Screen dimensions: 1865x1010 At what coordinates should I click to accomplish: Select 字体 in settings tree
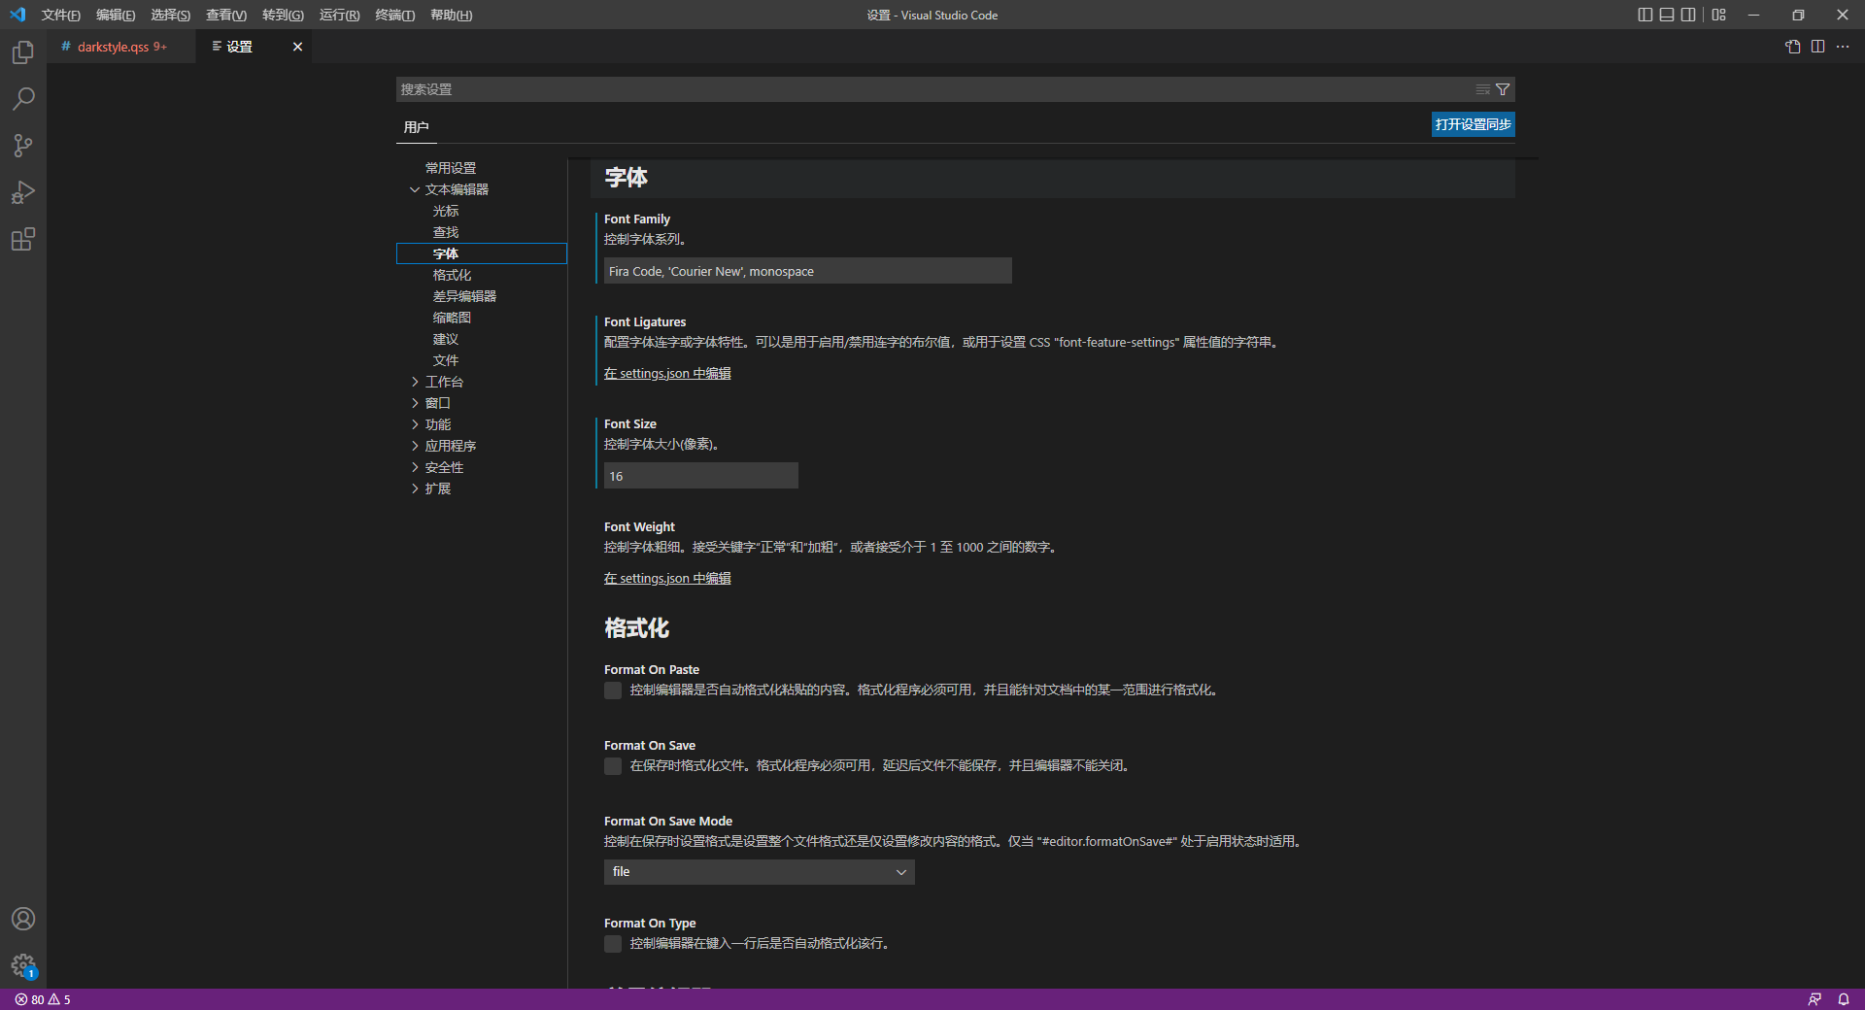coord(481,253)
